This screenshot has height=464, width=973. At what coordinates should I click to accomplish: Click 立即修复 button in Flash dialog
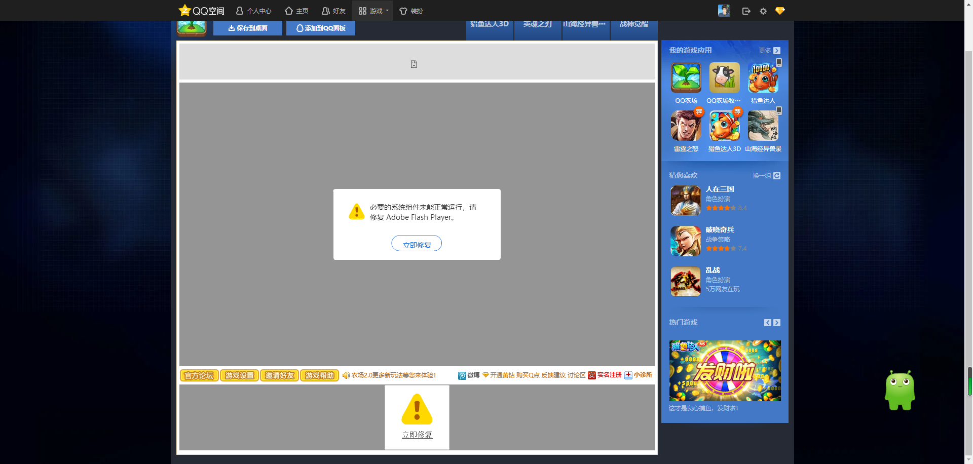tap(417, 244)
